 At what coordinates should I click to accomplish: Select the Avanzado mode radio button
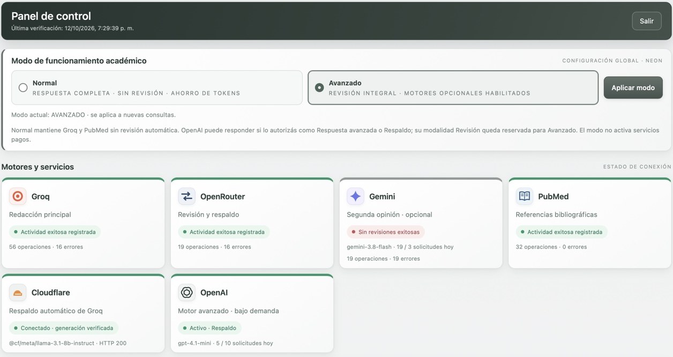tap(319, 88)
